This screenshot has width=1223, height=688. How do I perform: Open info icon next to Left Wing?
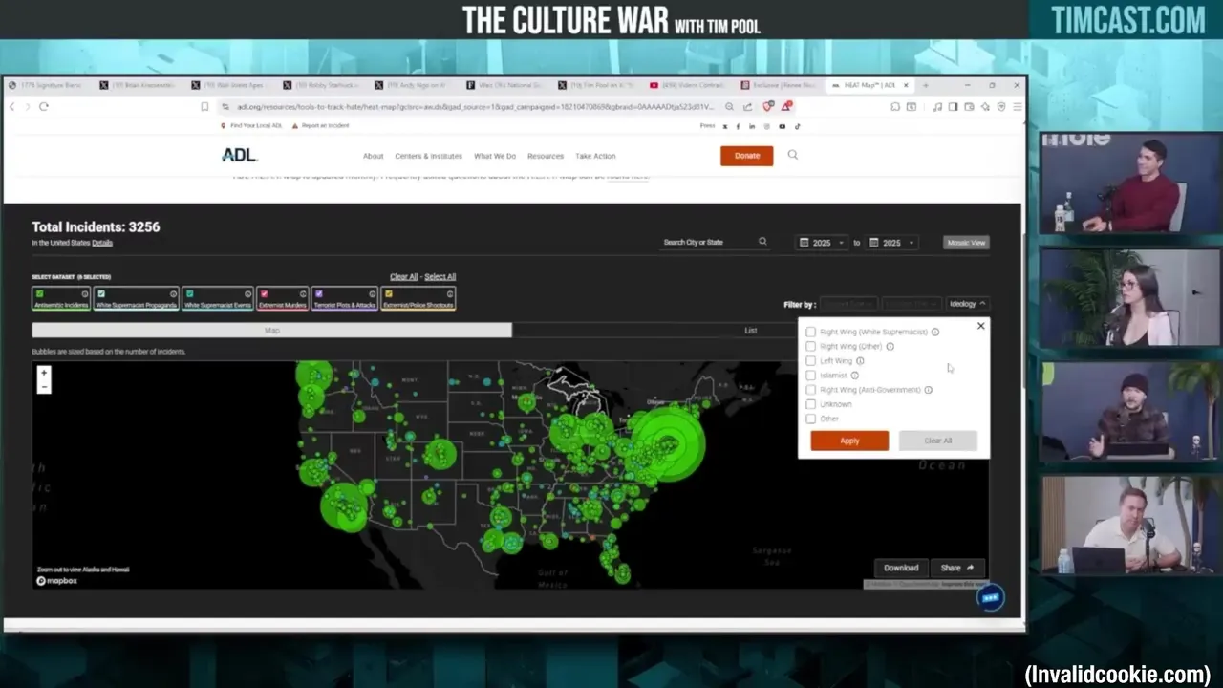860,361
